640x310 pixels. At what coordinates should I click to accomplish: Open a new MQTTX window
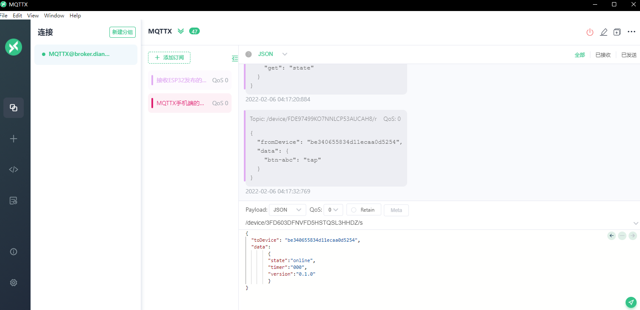point(617,32)
